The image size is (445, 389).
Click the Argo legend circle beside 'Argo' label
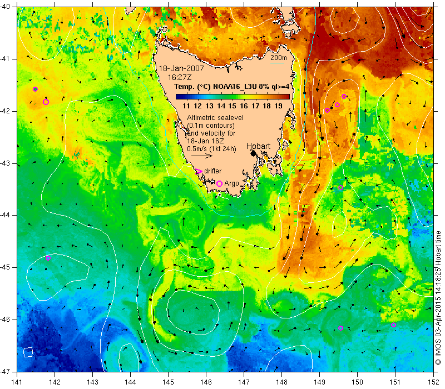click(x=219, y=184)
